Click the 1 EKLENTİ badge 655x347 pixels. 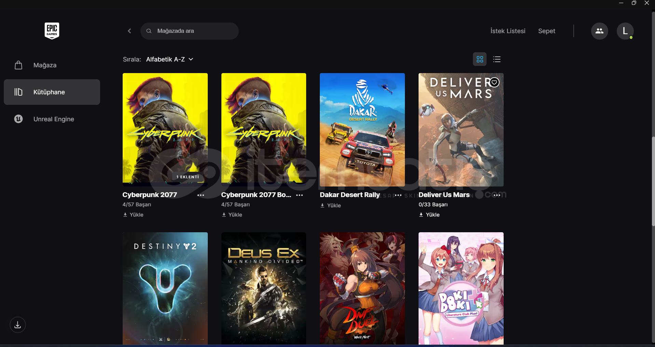(188, 177)
